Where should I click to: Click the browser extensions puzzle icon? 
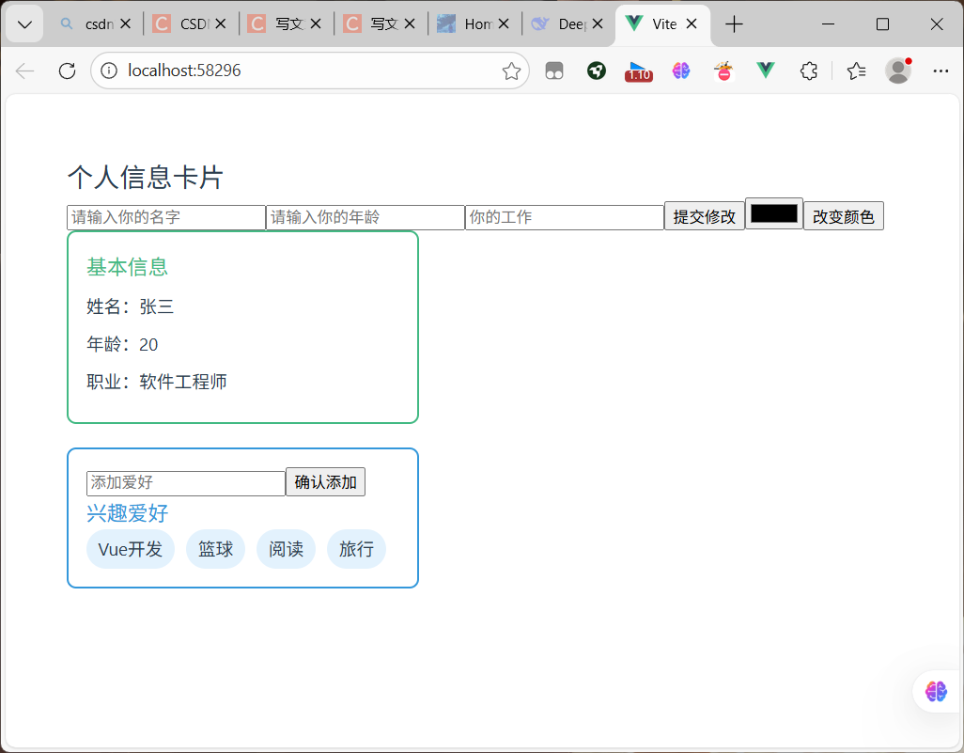[809, 71]
